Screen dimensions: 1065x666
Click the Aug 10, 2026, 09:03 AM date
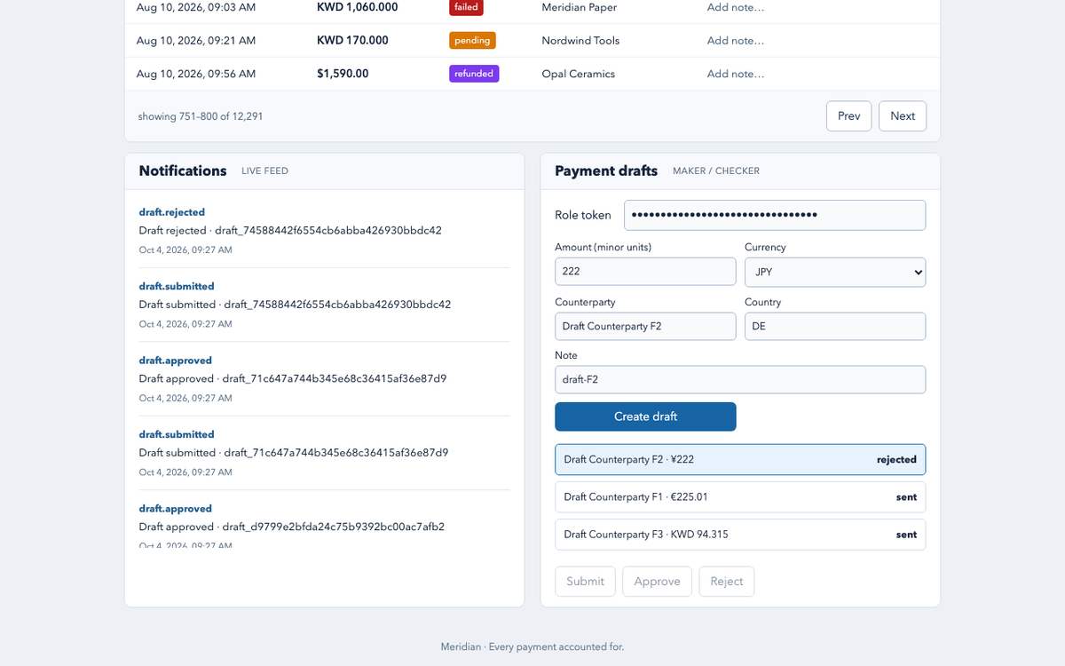point(196,7)
